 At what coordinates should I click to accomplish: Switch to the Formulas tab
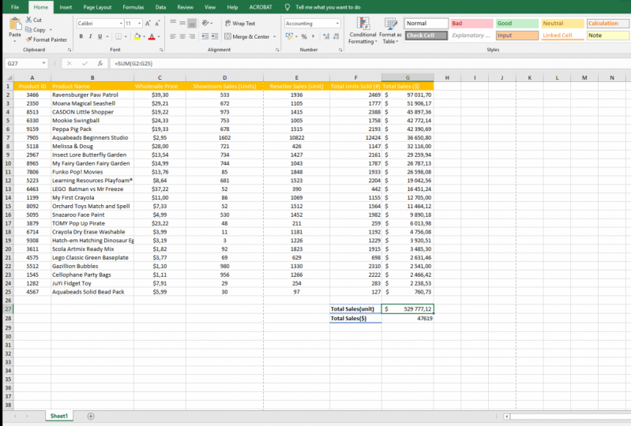coord(133,7)
